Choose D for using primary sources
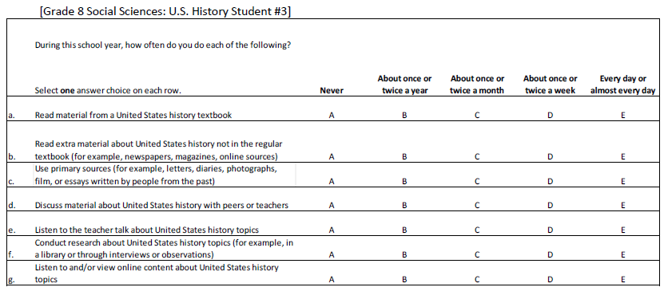 click(551, 182)
